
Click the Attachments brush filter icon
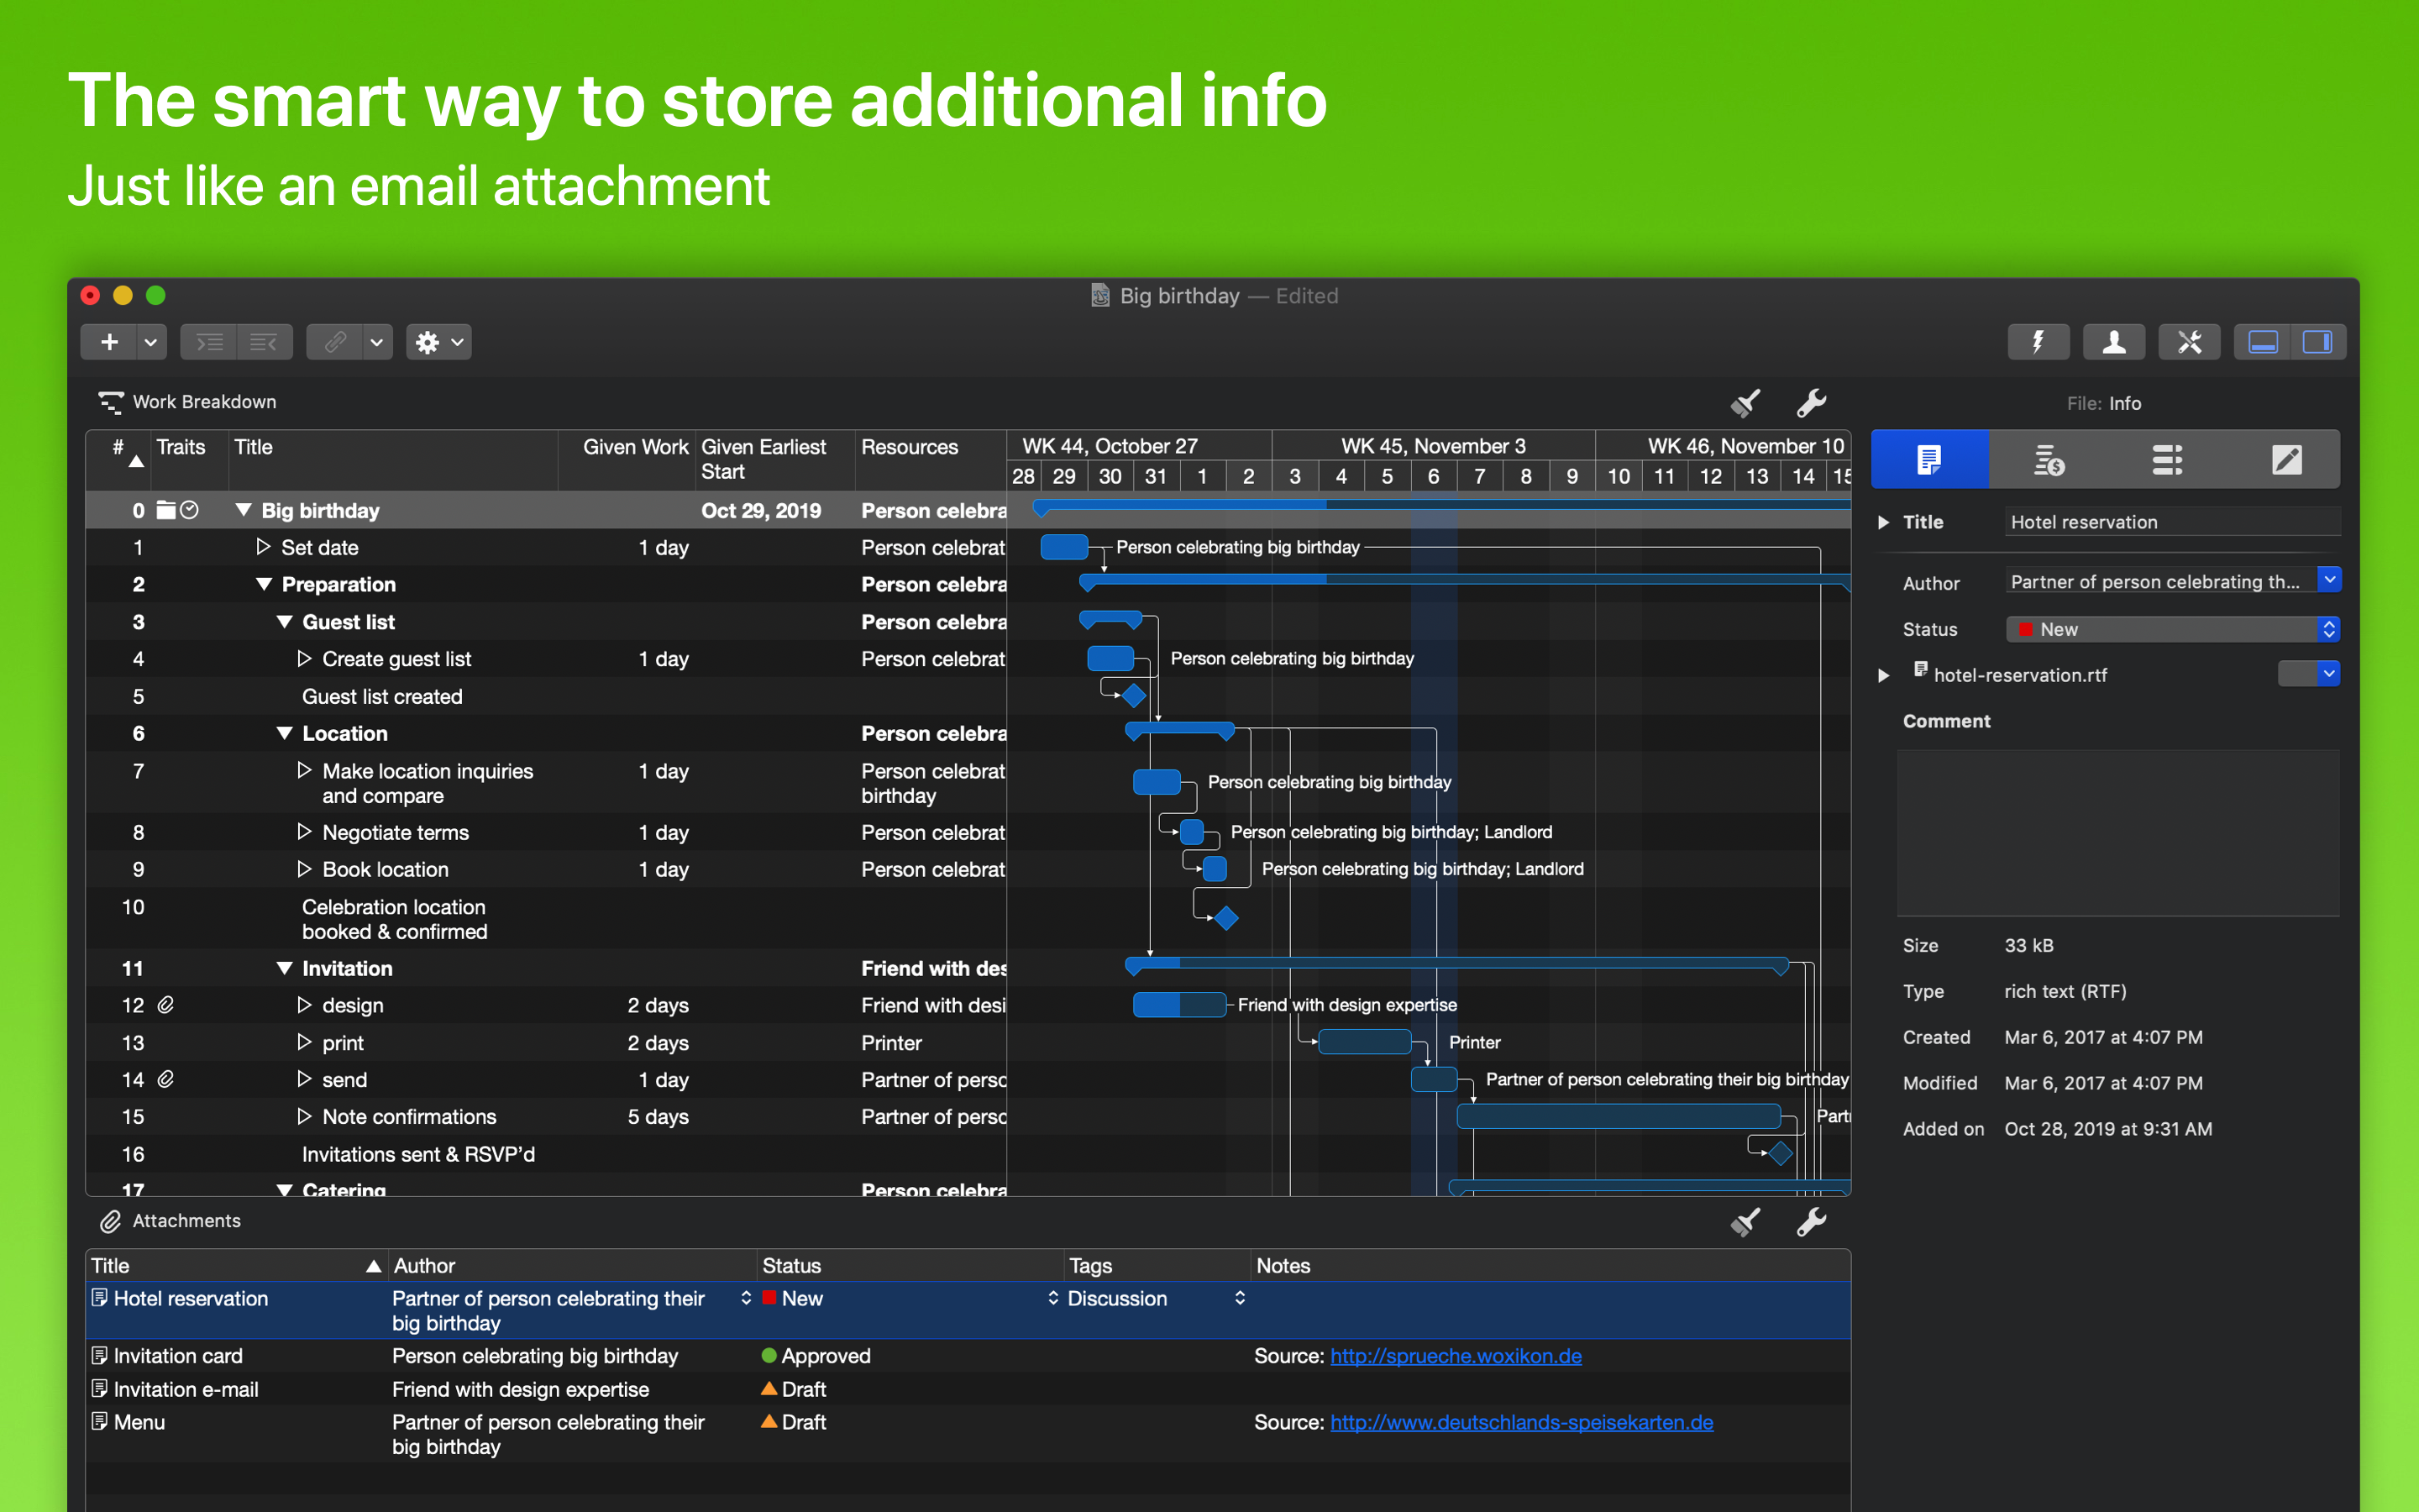(1745, 1222)
